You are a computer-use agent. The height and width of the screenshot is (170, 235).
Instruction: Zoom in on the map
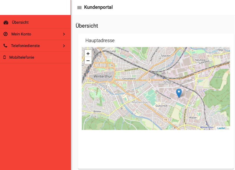(x=88, y=53)
